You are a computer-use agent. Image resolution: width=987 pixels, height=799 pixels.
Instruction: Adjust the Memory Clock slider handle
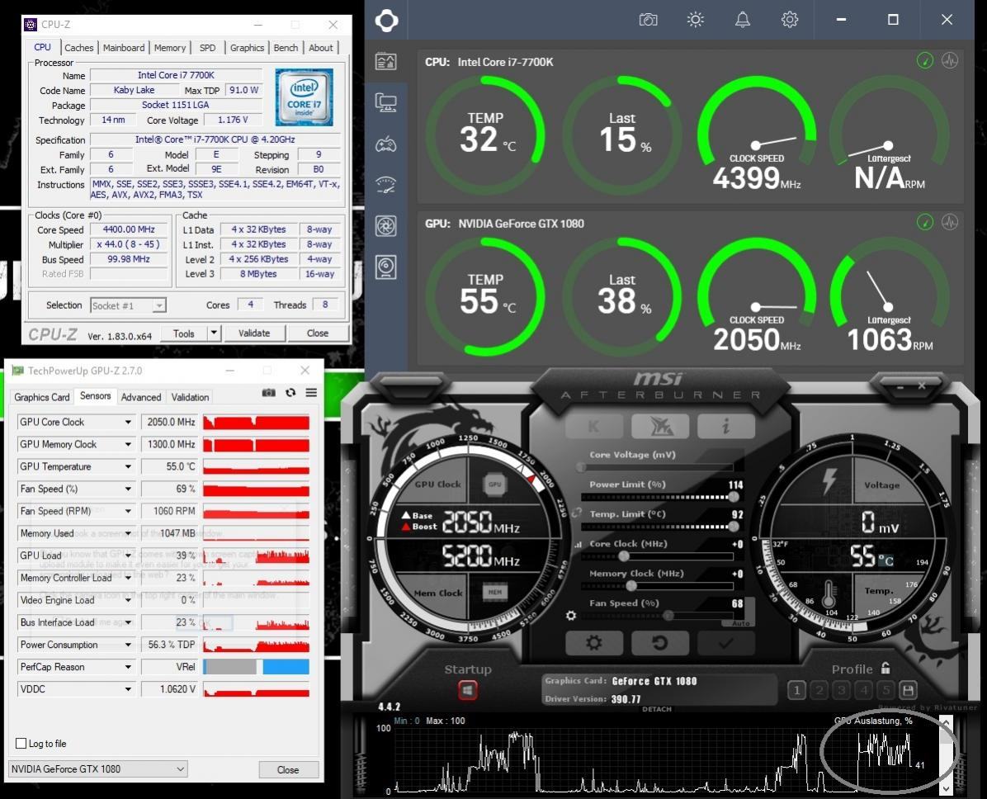[x=631, y=586]
